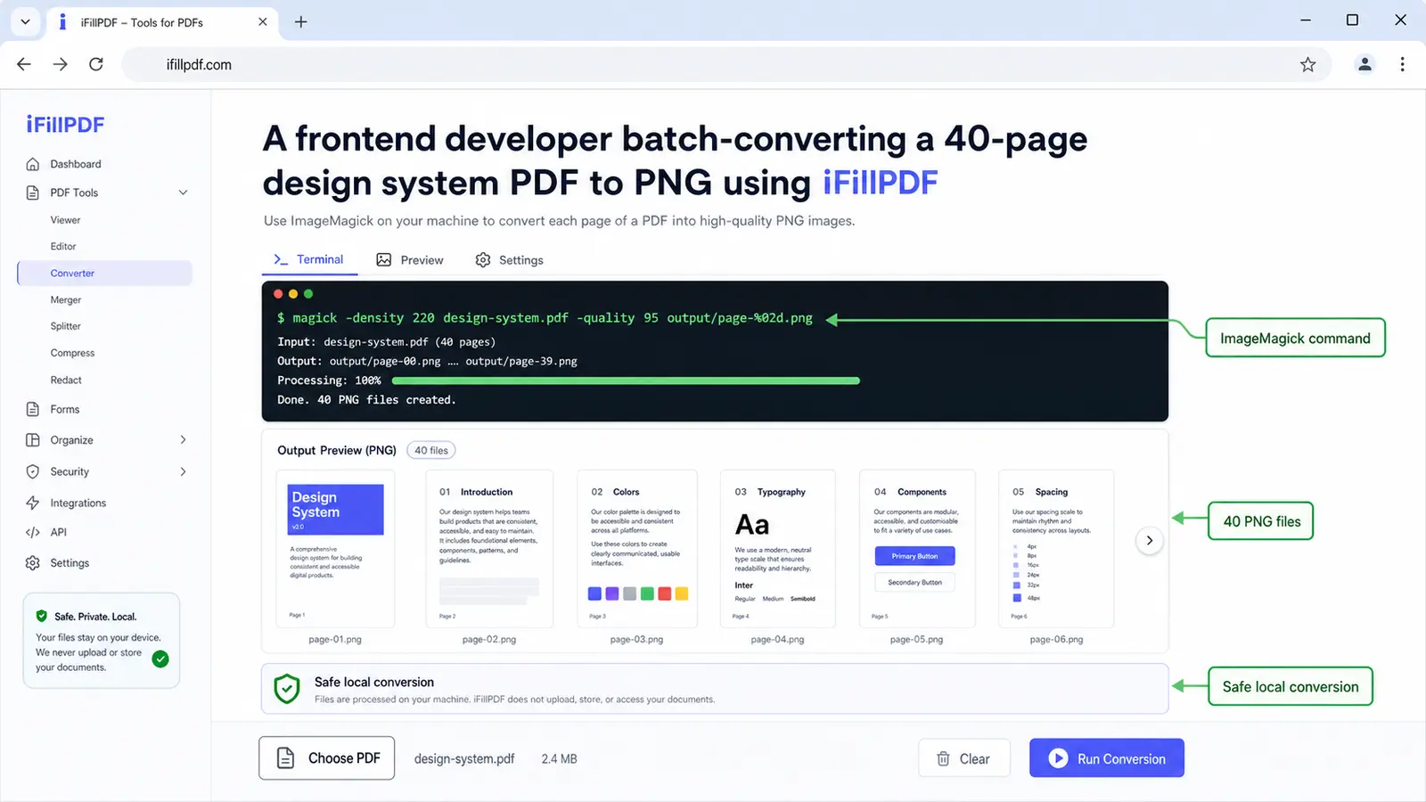Show next output preview thumbnails
The image size is (1426, 802).
[x=1150, y=540]
